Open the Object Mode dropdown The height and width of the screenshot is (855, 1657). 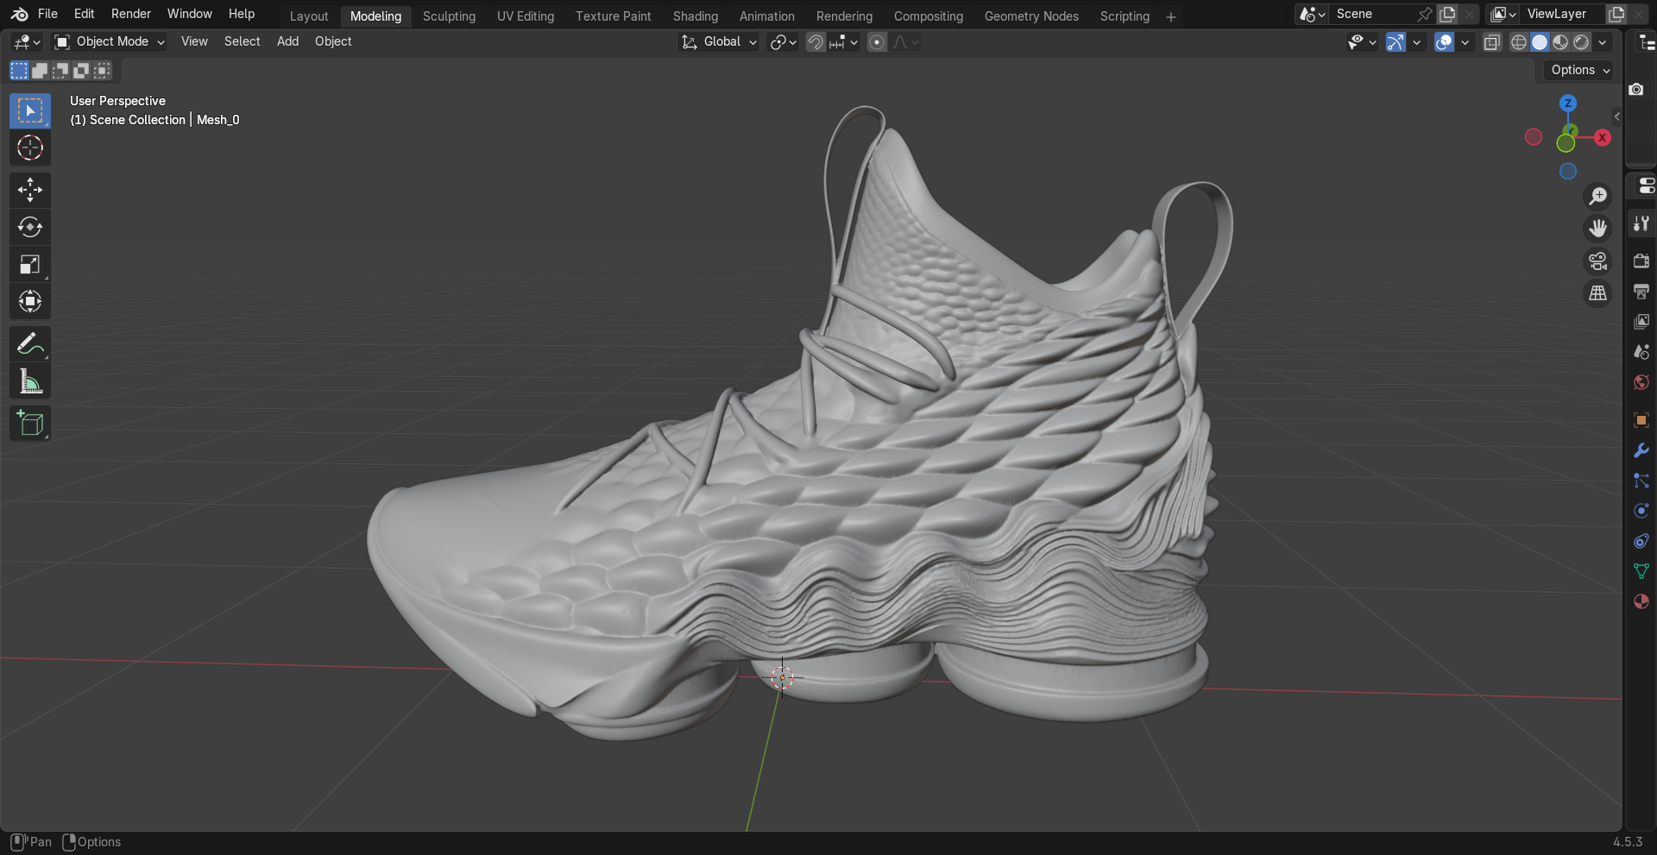pos(110,42)
